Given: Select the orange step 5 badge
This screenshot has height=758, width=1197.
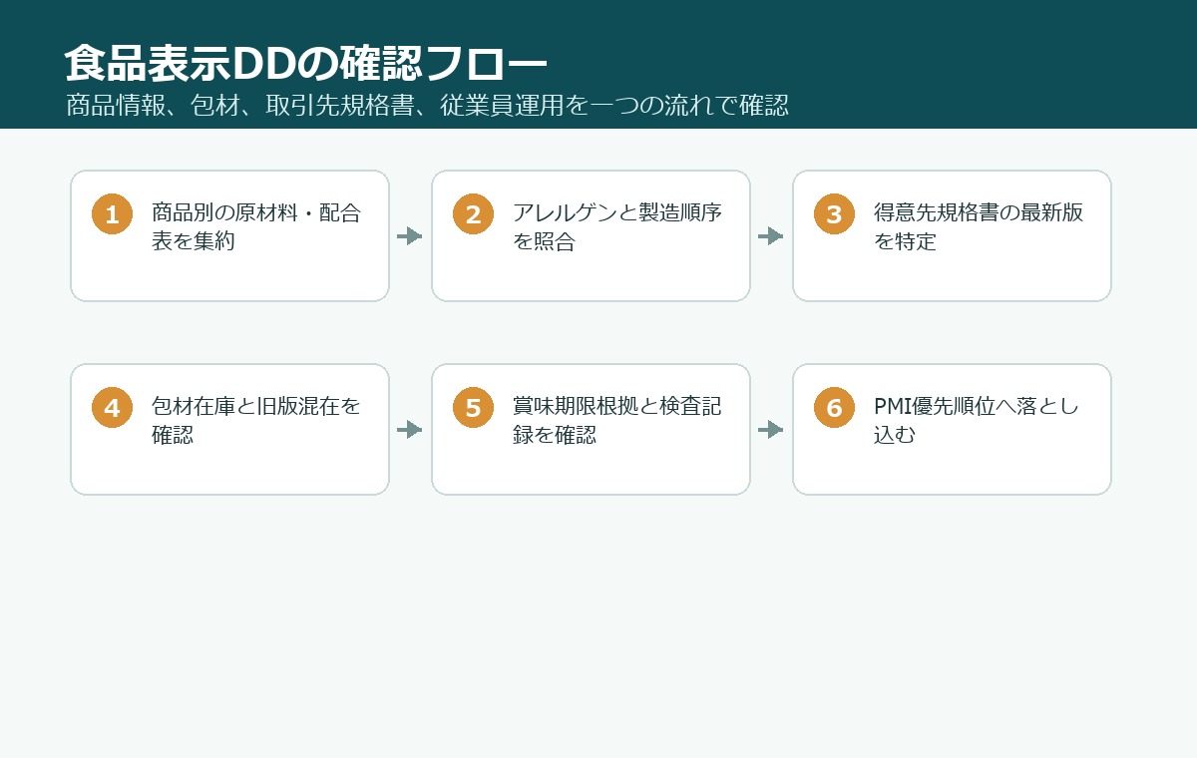Looking at the screenshot, I should click(473, 408).
